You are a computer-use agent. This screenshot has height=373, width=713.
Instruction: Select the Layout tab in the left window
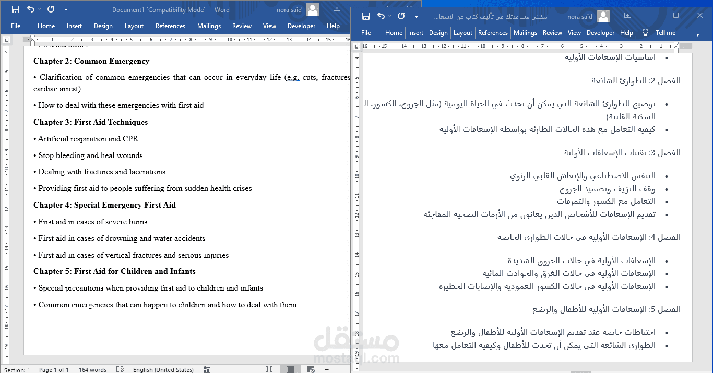click(x=134, y=26)
